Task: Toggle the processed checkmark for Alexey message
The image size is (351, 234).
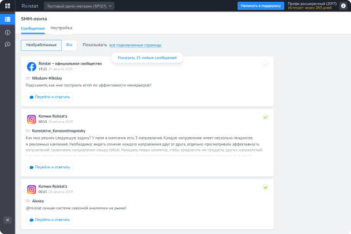Action: click(266, 187)
